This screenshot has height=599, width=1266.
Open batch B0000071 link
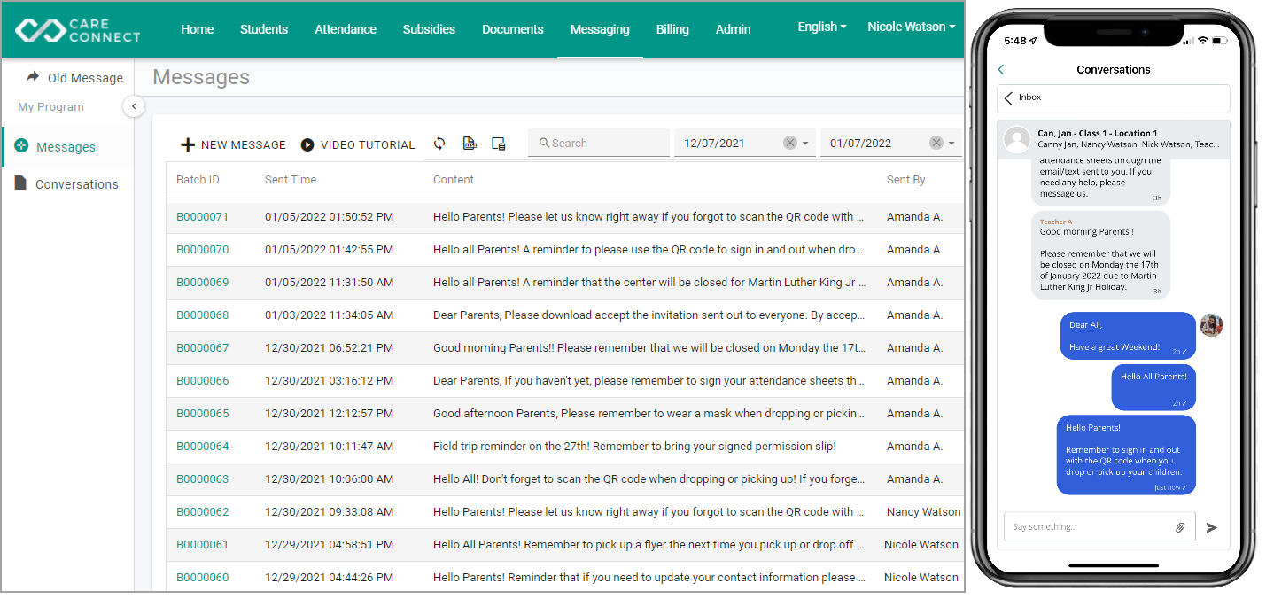(202, 216)
